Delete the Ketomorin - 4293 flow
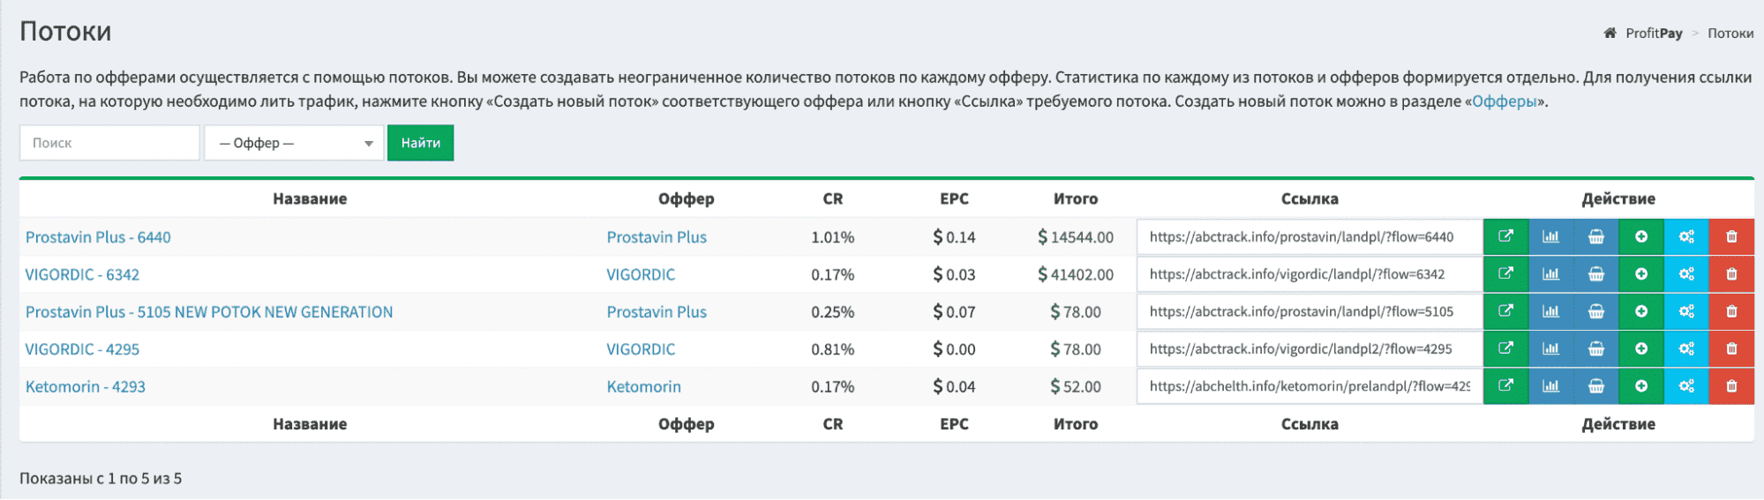This screenshot has height=500, width=1764. pos(1731,386)
